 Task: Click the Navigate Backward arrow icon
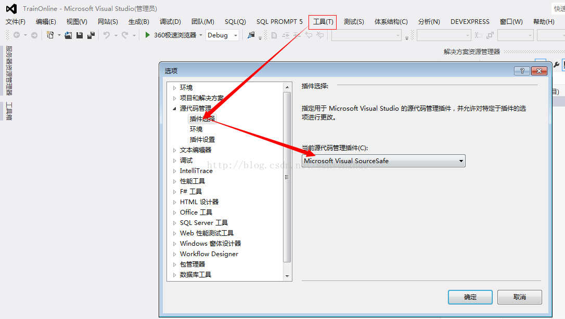17,35
